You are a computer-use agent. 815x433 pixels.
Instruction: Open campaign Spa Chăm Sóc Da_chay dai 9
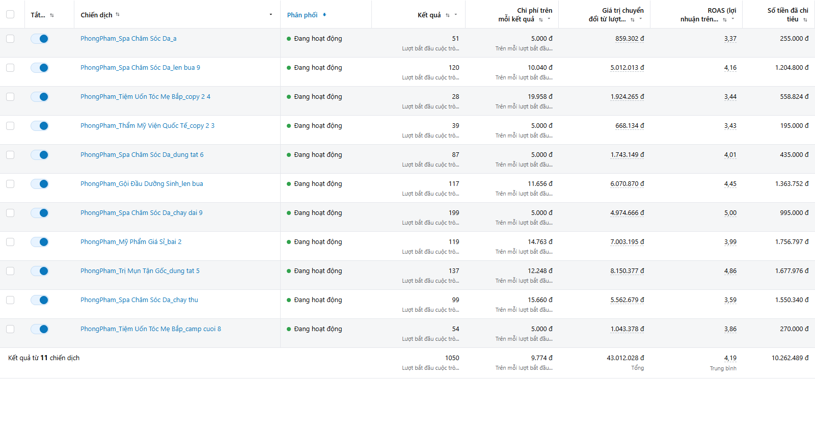(x=141, y=212)
